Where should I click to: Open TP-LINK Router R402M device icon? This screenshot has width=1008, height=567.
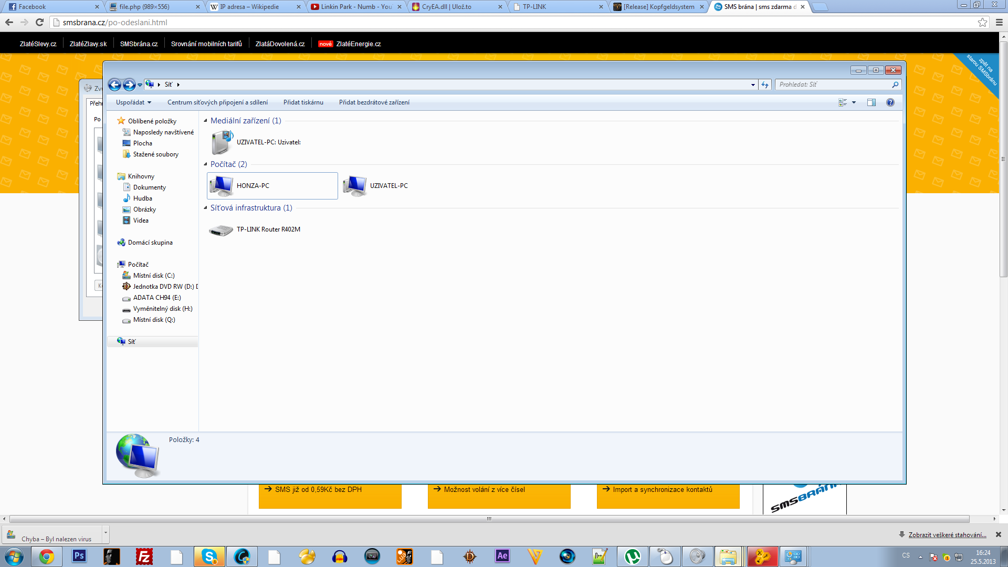221,229
